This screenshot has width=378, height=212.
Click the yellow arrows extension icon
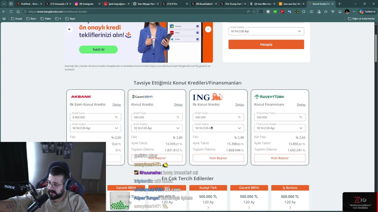[x=296, y=11]
